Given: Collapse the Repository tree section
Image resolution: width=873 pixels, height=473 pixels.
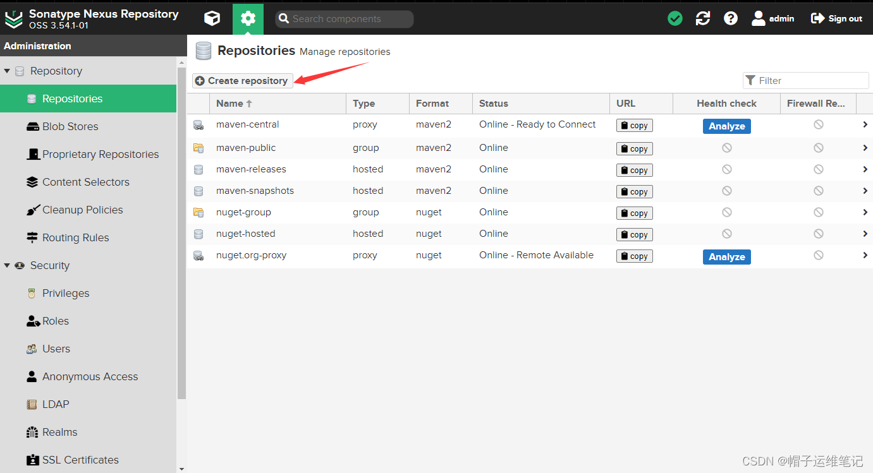Looking at the screenshot, I should 7,71.
